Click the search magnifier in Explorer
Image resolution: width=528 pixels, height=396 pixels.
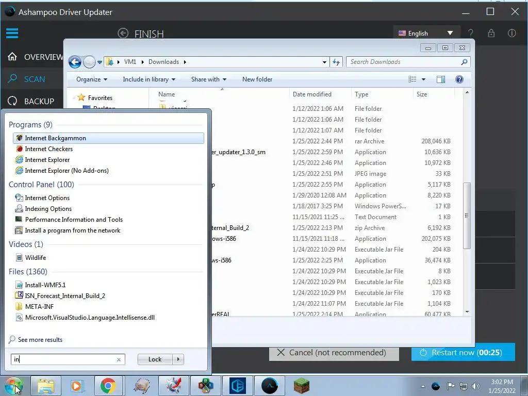tap(464, 62)
